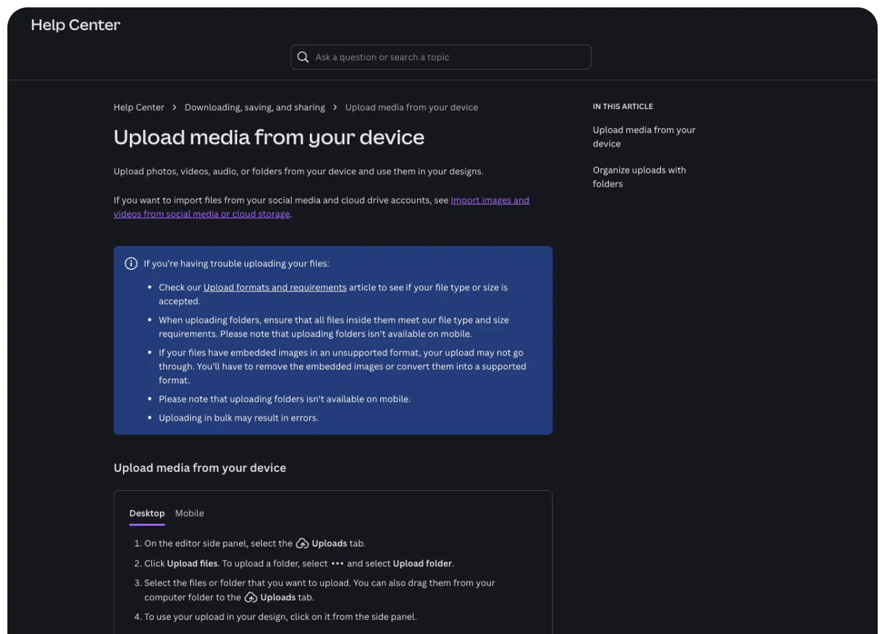Jump to 'Organize uploads with folders' section
Viewport: 885px width, 634px height.
point(639,177)
